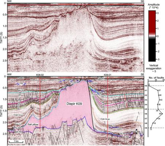Click the SE label of lower seismic panel
The height and width of the screenshot is (146, 165).
click(142, 74)
